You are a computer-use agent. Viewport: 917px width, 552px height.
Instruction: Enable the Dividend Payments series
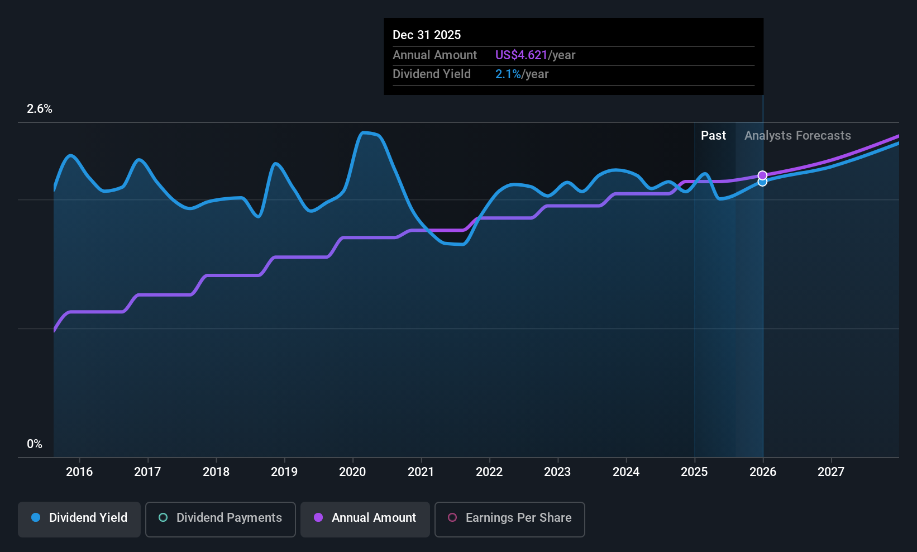click(x=220, y=518)
